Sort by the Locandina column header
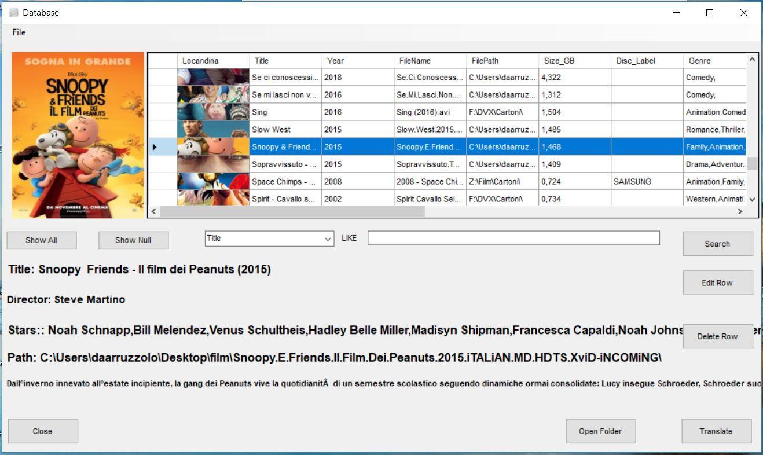 (x=213, y=61)
